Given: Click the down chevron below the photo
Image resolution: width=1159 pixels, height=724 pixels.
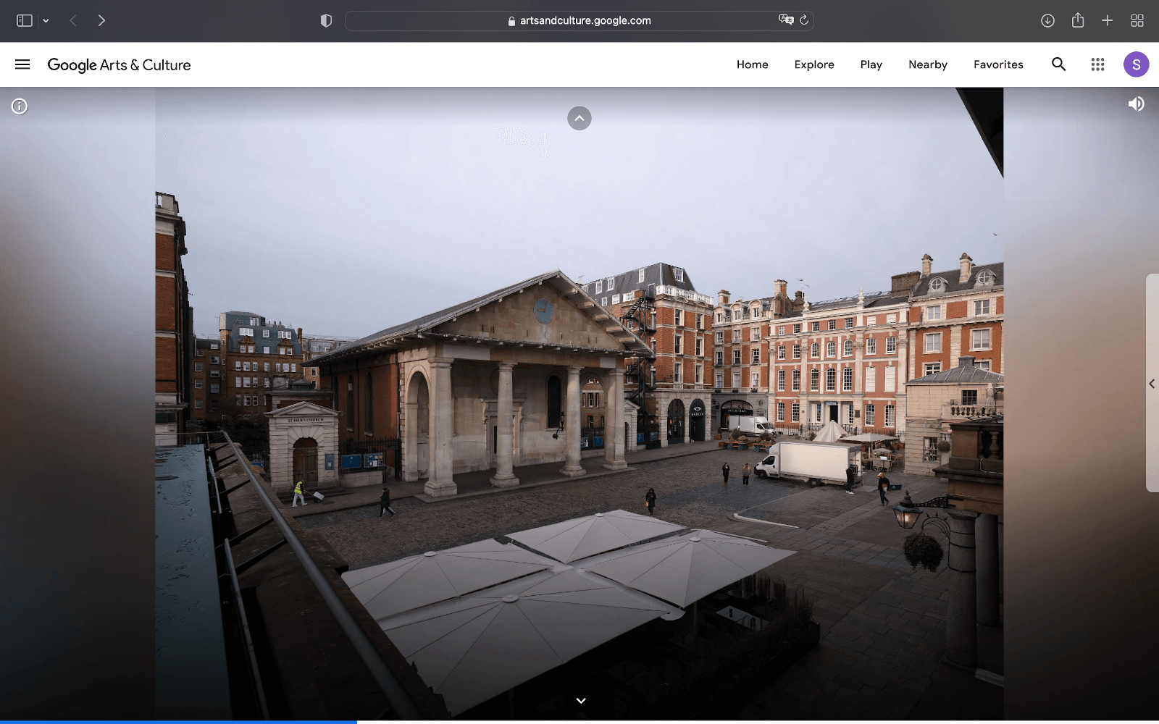Looking at the screenshot, I should [x=581, y=701].
